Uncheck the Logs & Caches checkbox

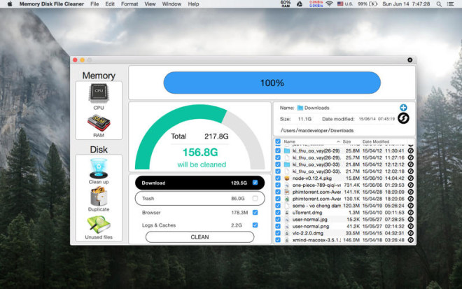(x=255, y=225)
